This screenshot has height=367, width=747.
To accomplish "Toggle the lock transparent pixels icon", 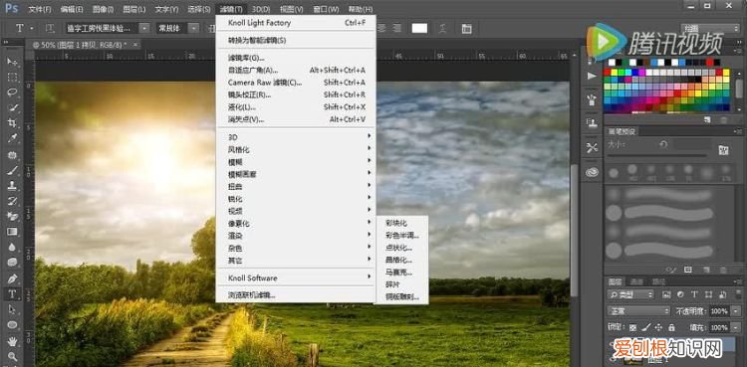I will point(632,327).
